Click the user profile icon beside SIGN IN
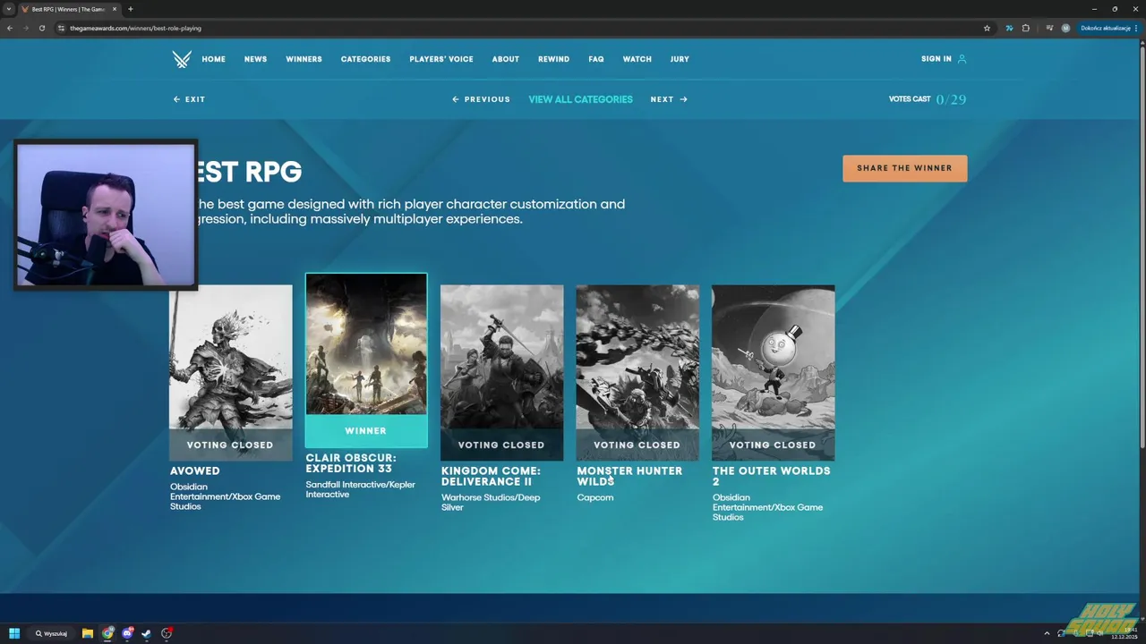This screenshot has height=644, width=1146. pos(962,59)
